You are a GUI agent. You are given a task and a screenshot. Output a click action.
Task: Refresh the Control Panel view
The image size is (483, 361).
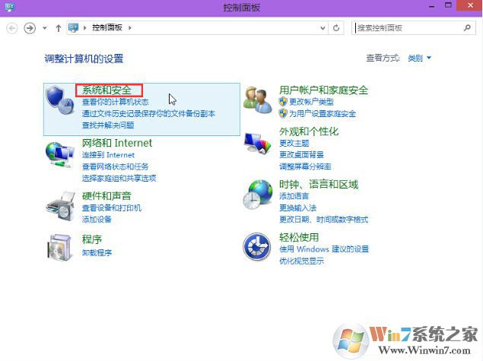point(336,28)
